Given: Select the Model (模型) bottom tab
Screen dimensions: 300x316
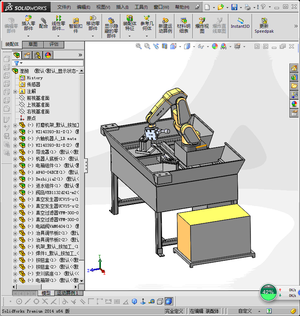Looking at the screenshot, I should coord(46,293).
